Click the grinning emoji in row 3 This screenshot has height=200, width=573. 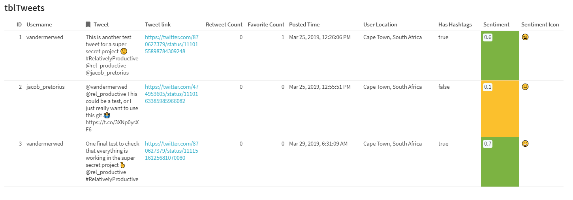click(x=525, y=144)
